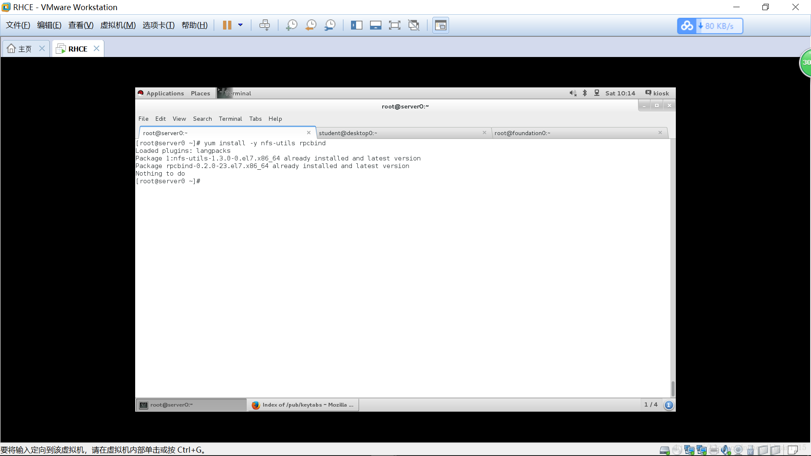
Task: Open the terminal Help menu
Action: click(x=275, y=119)
